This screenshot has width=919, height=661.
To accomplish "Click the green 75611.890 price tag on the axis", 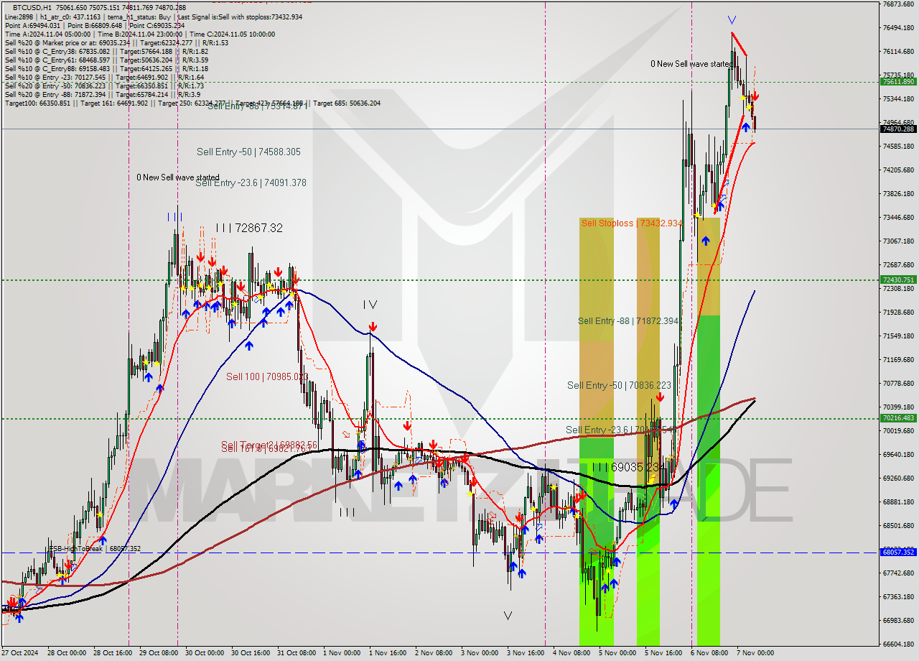I will [x=898, y=81].
